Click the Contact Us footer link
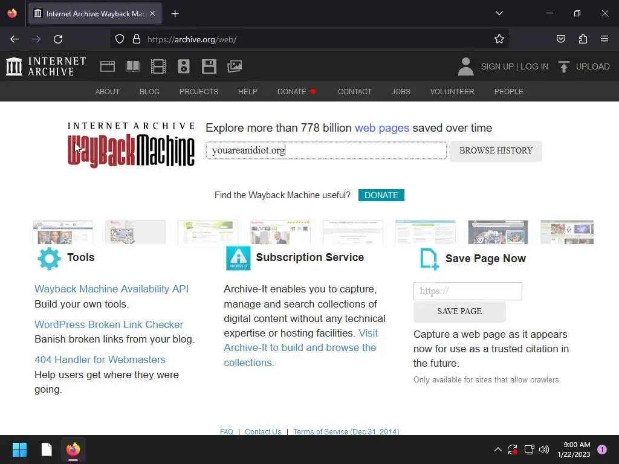619x464 pixels. tap(263, 431)
